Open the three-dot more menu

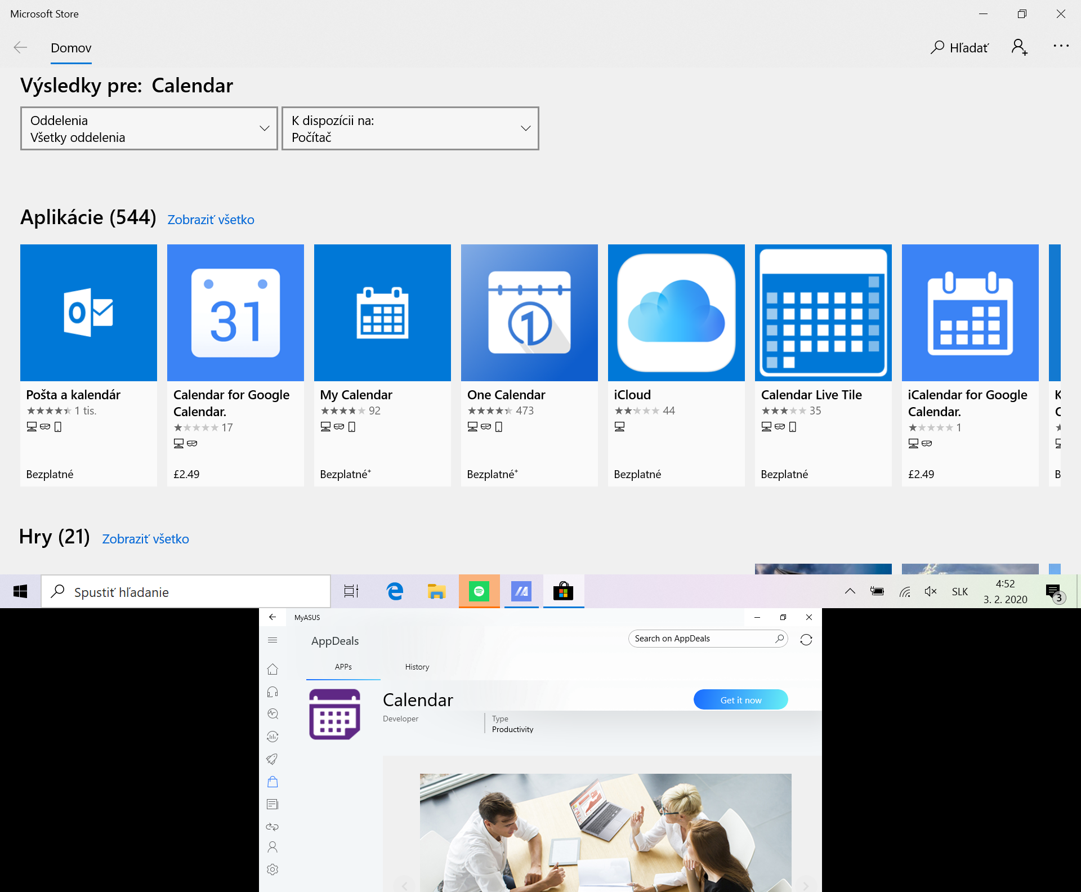[x=1061, y=46]
